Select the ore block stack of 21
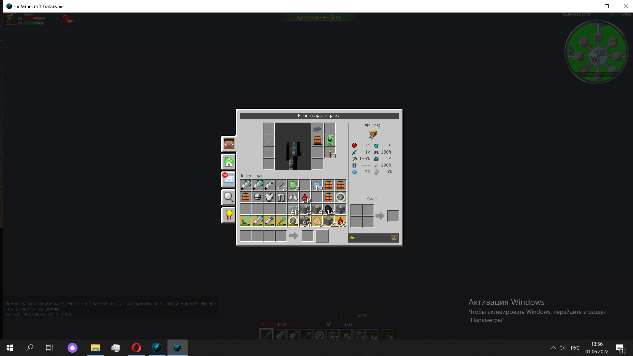Viewport: 633px width, 356px height. coord(329,221)
